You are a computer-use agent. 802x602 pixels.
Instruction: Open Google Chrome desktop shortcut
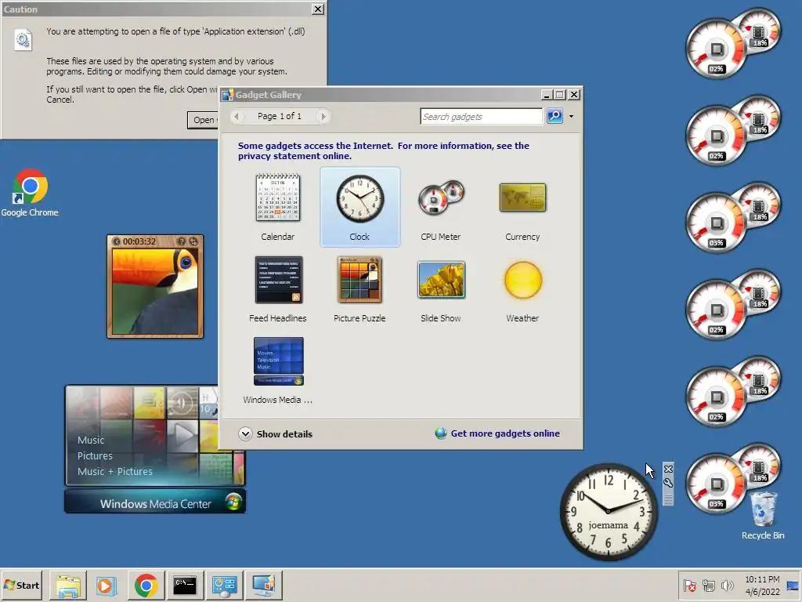point(30,193)
